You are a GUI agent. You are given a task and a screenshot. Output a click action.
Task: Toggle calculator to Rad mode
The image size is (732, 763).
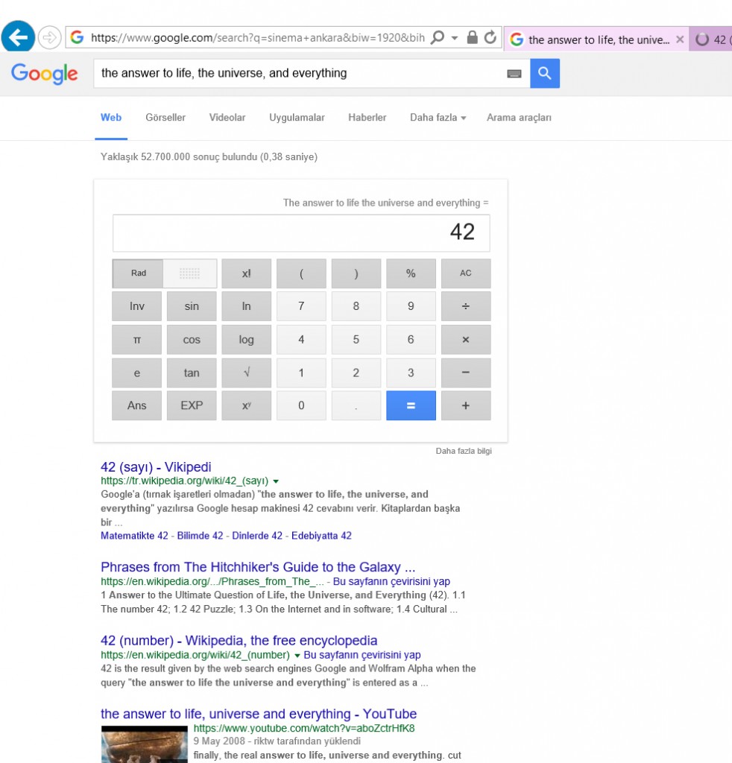(x=138, y=273)
